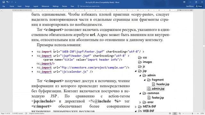
Task: Click the css folder in the tree image
Action: pyautogui.click(x=142, y=57)
